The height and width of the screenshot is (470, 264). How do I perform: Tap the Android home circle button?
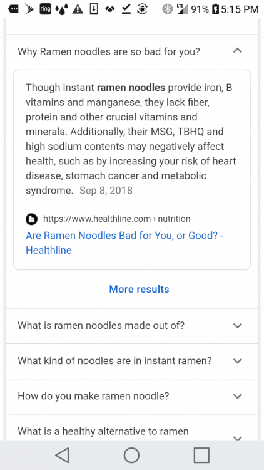point(132,456)
